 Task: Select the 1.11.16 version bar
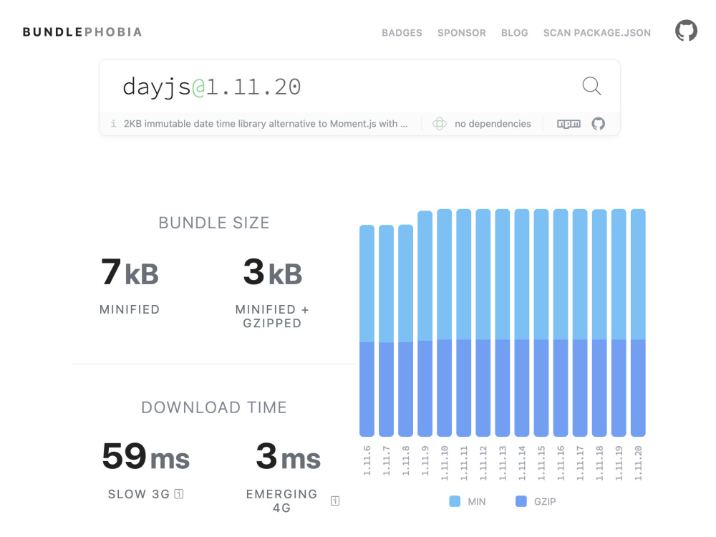pos(561,322)
